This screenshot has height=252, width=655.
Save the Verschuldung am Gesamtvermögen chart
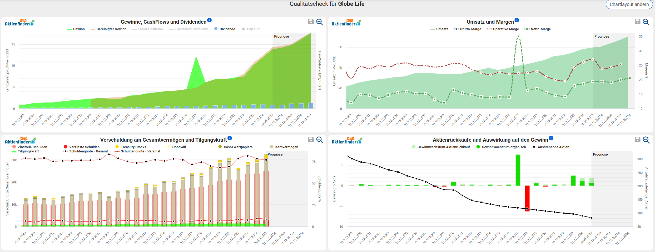click(311, 140)
